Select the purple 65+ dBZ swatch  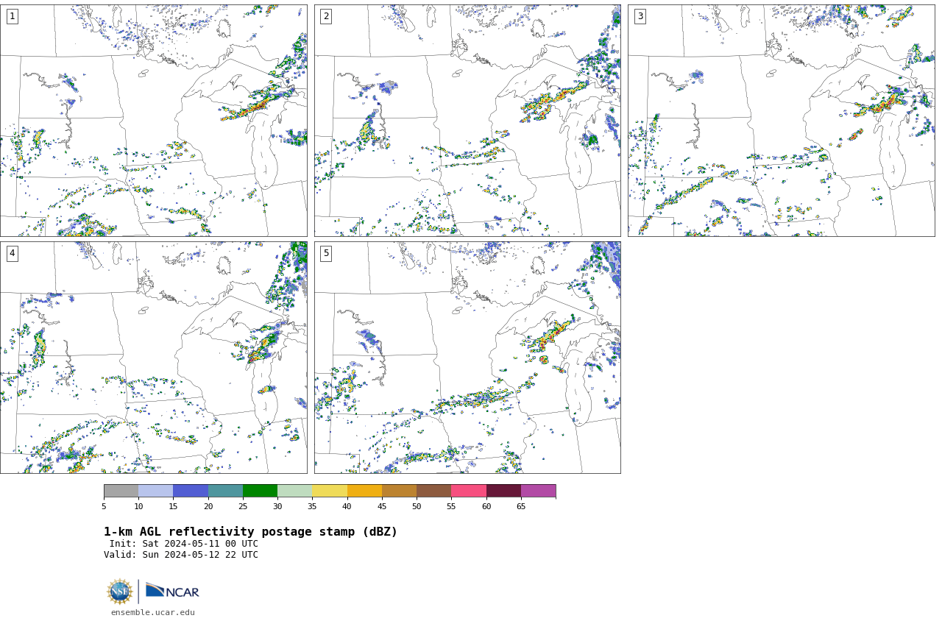click(539, 491)
